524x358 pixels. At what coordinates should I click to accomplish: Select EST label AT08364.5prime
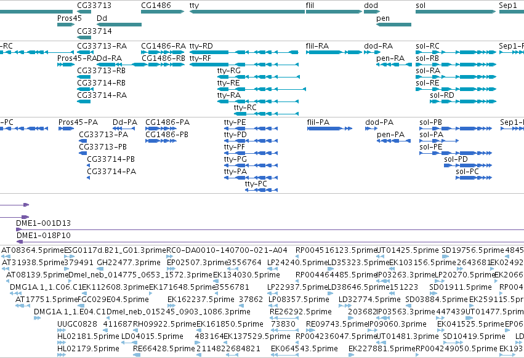[x=33, y=250]
